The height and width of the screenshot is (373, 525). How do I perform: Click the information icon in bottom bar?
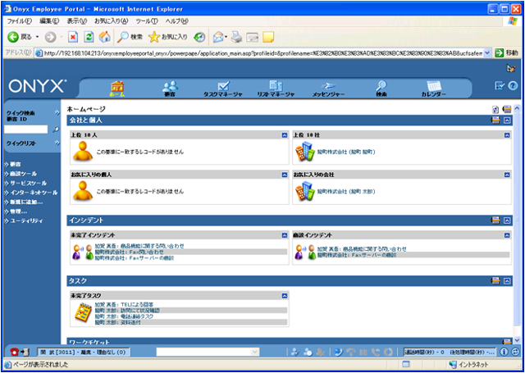click(503, 352)
